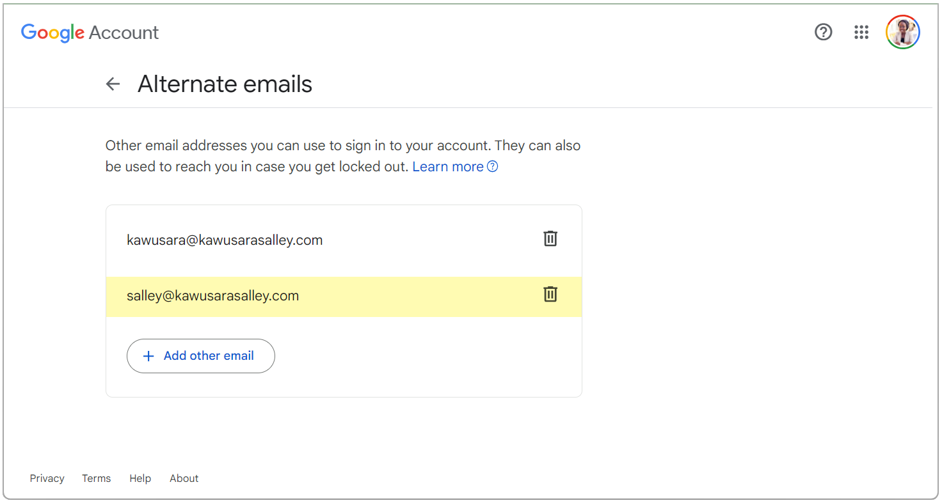The image size is (942, 503).
Task: Click the Alternate emails page heading
Action: [225, 84]
